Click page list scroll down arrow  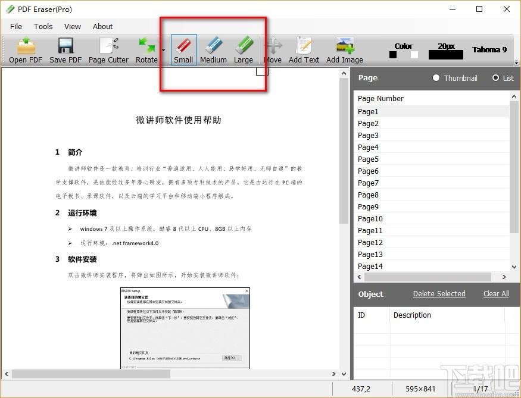(x=514, y=267)
